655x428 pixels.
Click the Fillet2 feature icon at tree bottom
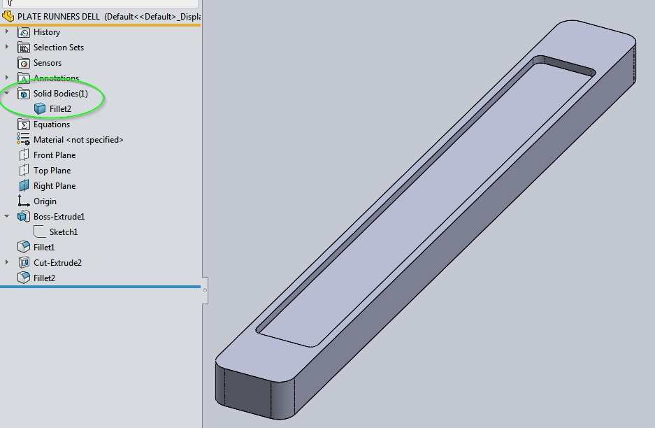tap(24, 278)
